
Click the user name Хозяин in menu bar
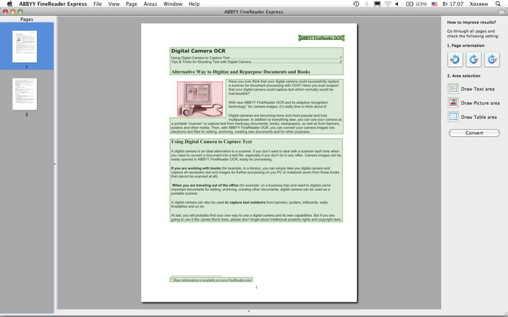(x=479, y=4)
